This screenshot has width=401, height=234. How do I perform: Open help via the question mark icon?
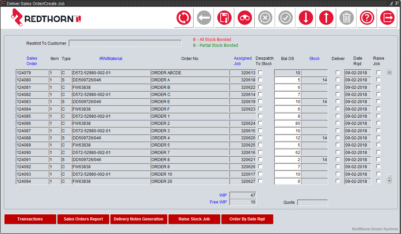[x=367, y=18]
